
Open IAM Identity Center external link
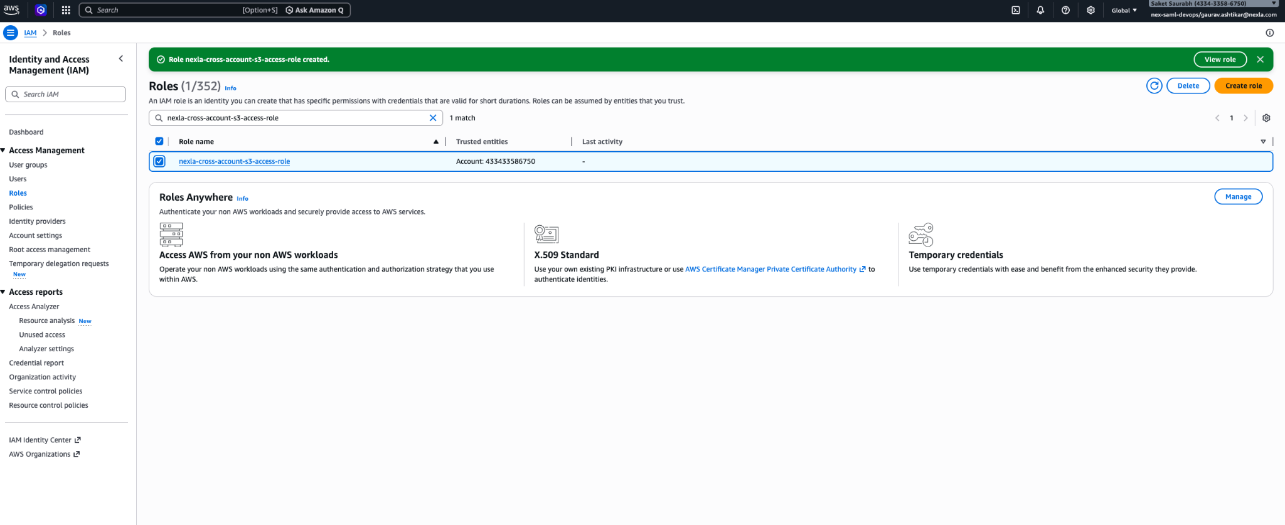(45, 440)
